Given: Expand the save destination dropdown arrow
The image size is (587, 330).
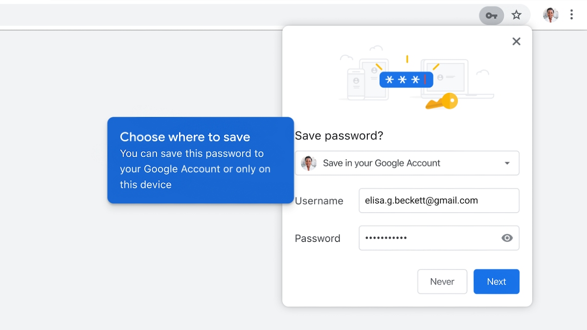Looking at the screenshot, I should click(x=507, y=163).
